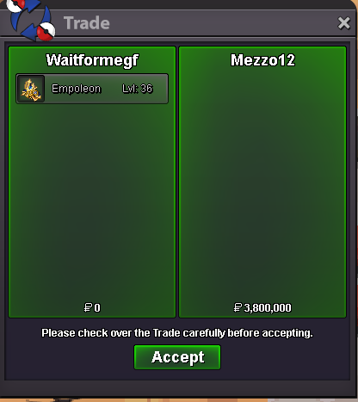Close the Trade window
The width and height of the screenshot is (358, 402).
343,23
